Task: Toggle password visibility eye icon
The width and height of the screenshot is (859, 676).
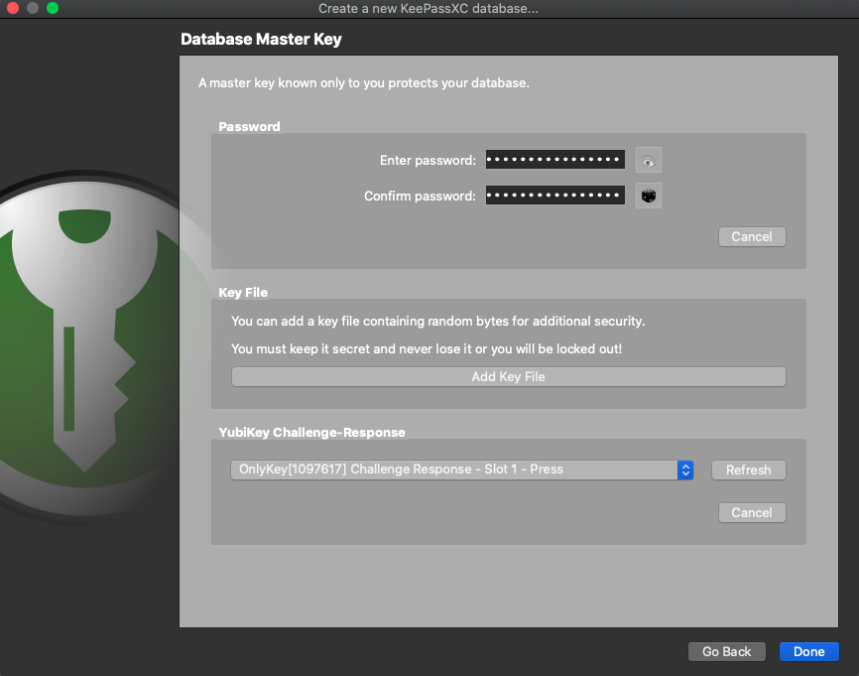Action: (x=648, y=160)
